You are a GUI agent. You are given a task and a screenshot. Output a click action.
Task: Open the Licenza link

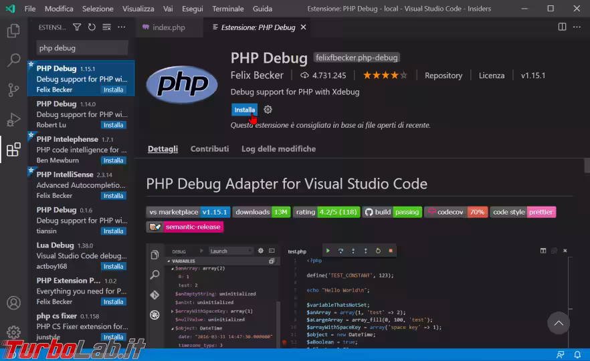tap(492, 75)
